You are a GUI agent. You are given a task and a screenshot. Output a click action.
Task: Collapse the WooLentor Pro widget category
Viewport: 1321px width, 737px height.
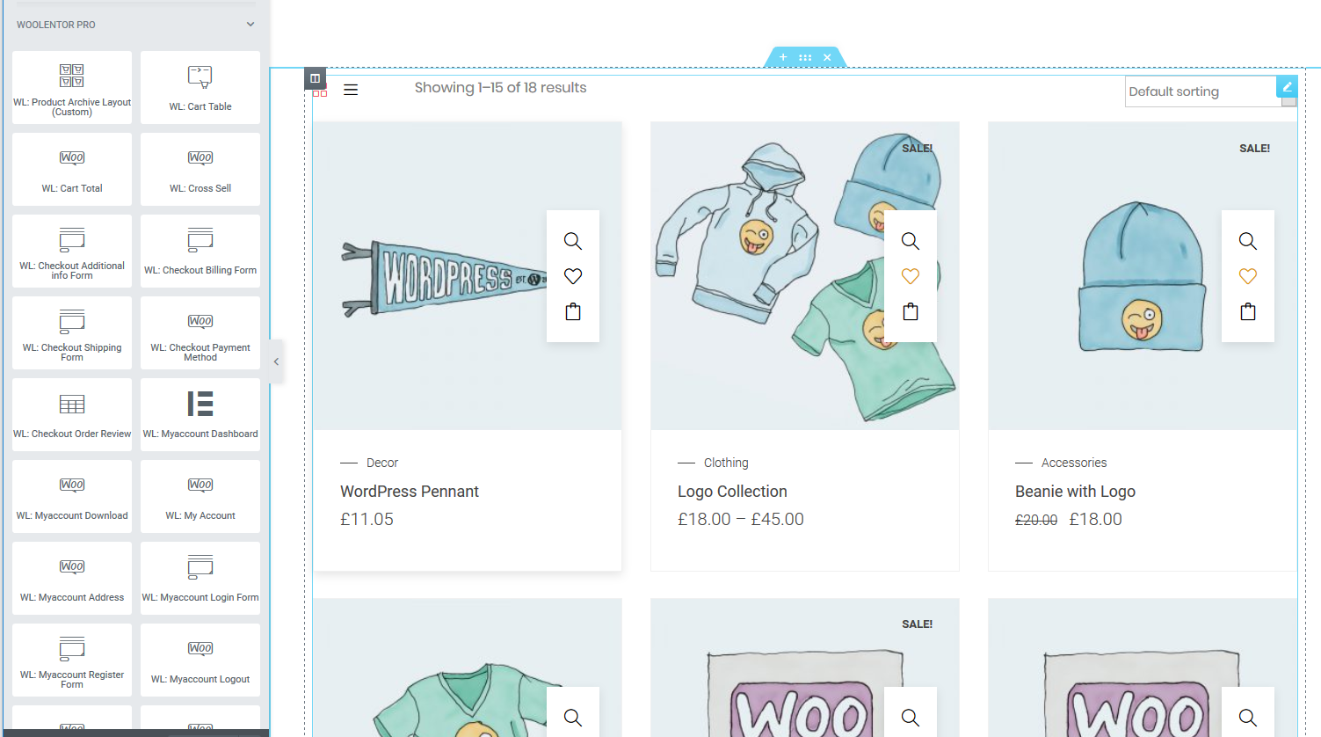coord(250,25)
